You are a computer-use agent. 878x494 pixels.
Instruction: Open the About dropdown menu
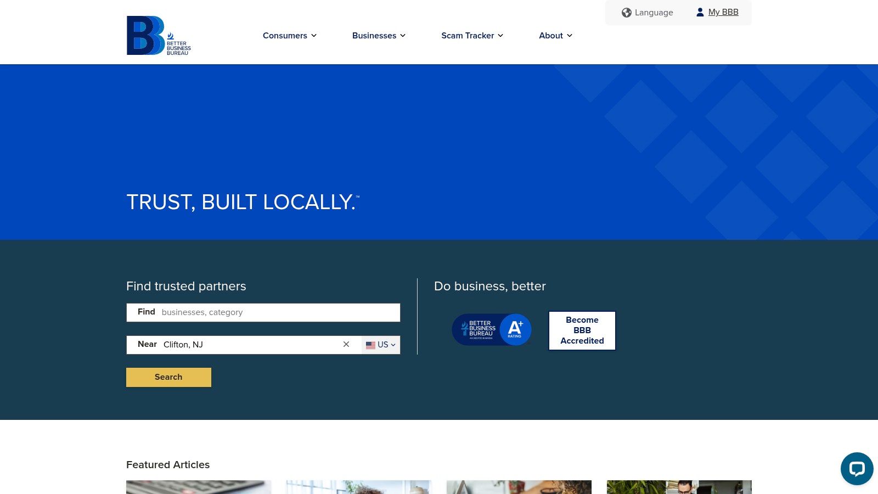coord(555,35)
